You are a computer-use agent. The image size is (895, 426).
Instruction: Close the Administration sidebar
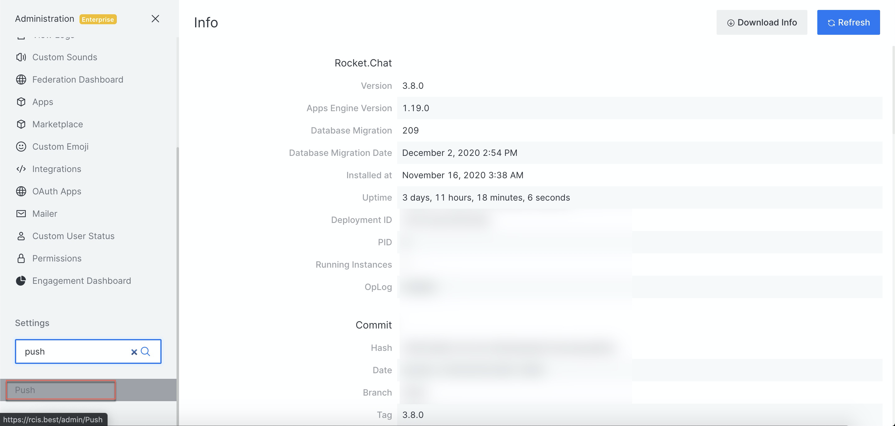[155, 19]
